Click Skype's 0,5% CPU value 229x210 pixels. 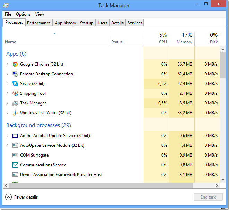pos(162,84)
